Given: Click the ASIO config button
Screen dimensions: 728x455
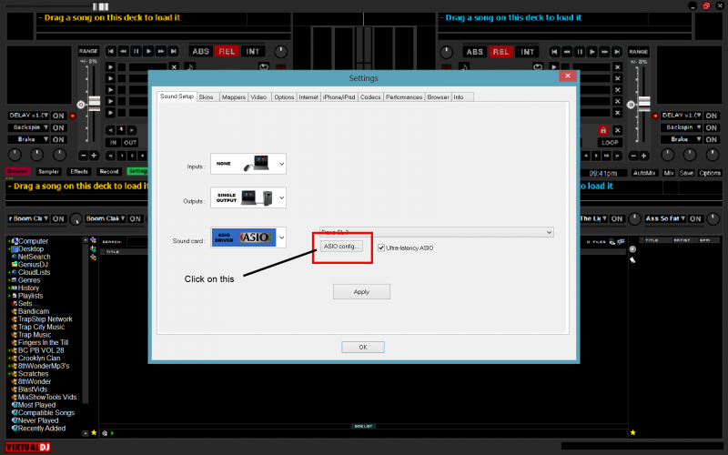Looking at the screenshot, I should (341, 247).
